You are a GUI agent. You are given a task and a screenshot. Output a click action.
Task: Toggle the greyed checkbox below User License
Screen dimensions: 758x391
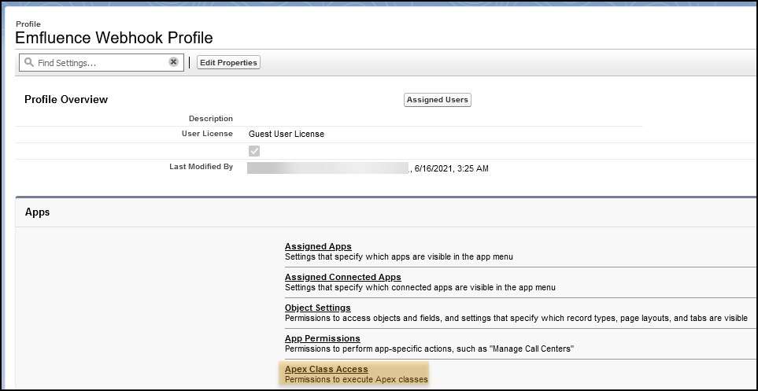254,151
